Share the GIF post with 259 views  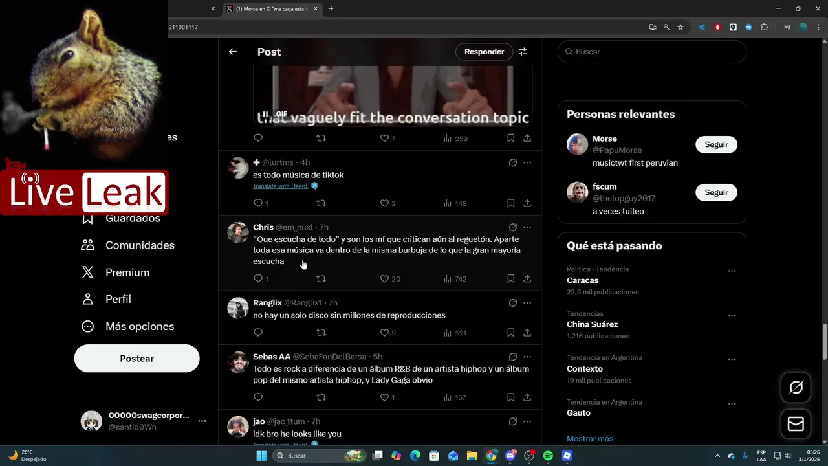527,138
